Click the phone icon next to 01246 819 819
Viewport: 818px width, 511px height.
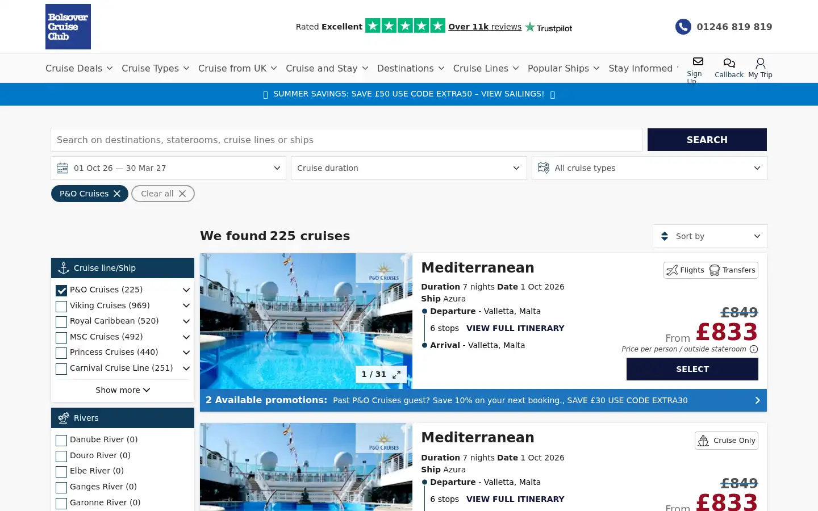[683, 27]
